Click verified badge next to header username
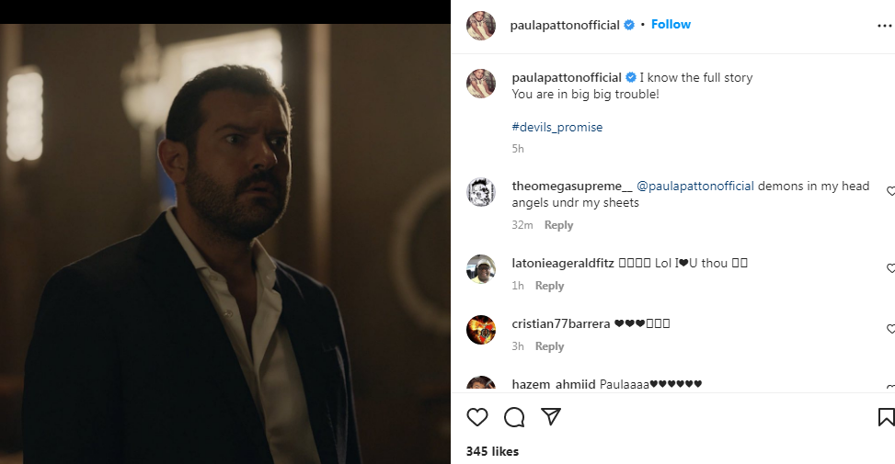This screenshot has height=464, width=895. click(x=629, y=25)
